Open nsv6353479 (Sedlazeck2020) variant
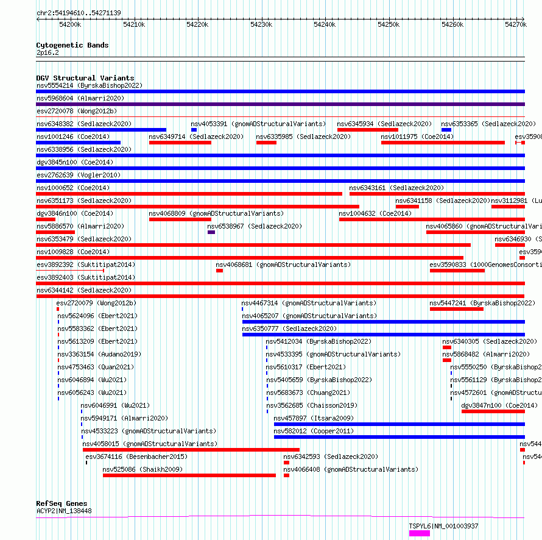The image size is (542, 540). (84, 239)
